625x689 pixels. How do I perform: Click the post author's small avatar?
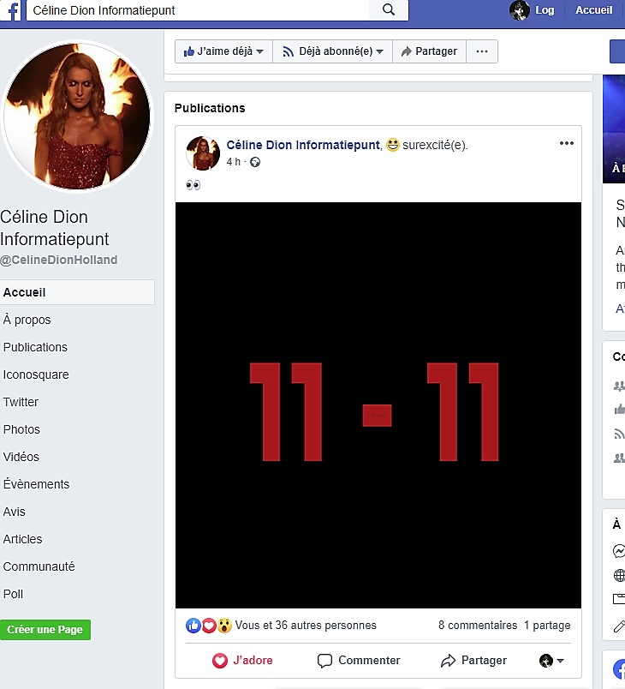203,153
